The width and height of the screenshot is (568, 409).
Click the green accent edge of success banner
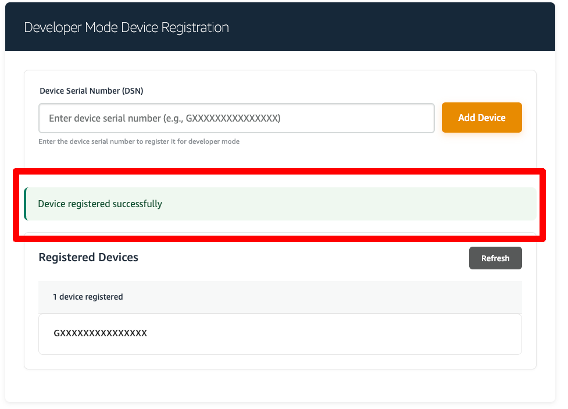coord(26,204)
